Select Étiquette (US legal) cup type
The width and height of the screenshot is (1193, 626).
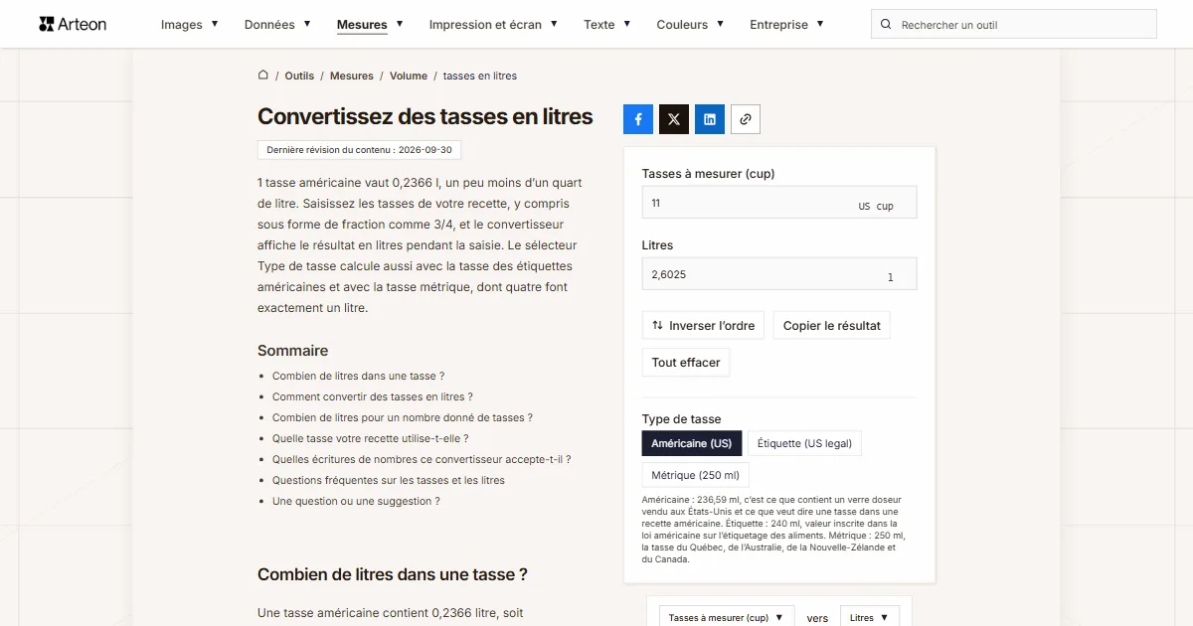pos(804,443)
